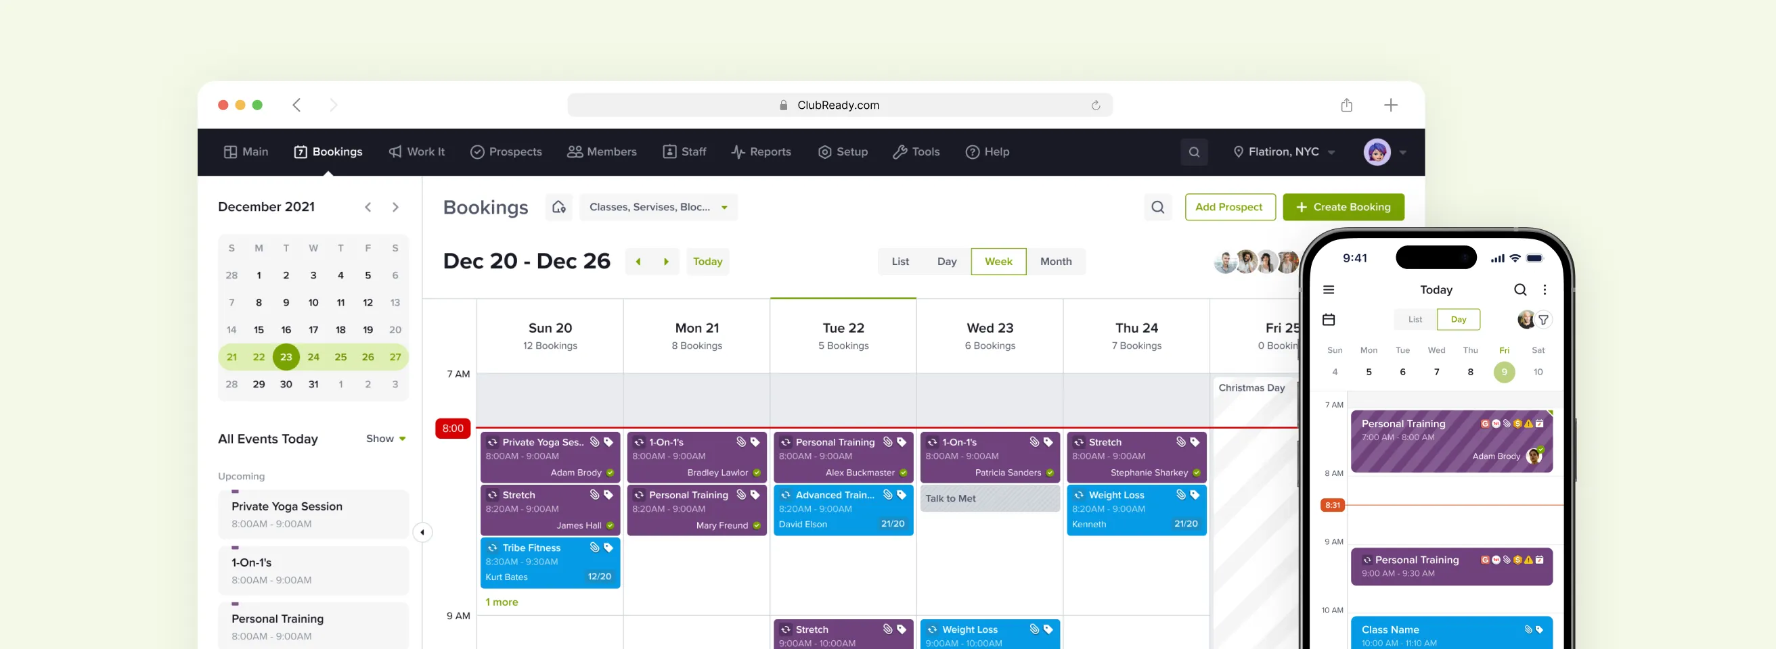Click the Add Prospect button
Viewport: 1776px width, 649px height.
point(1230,207)
